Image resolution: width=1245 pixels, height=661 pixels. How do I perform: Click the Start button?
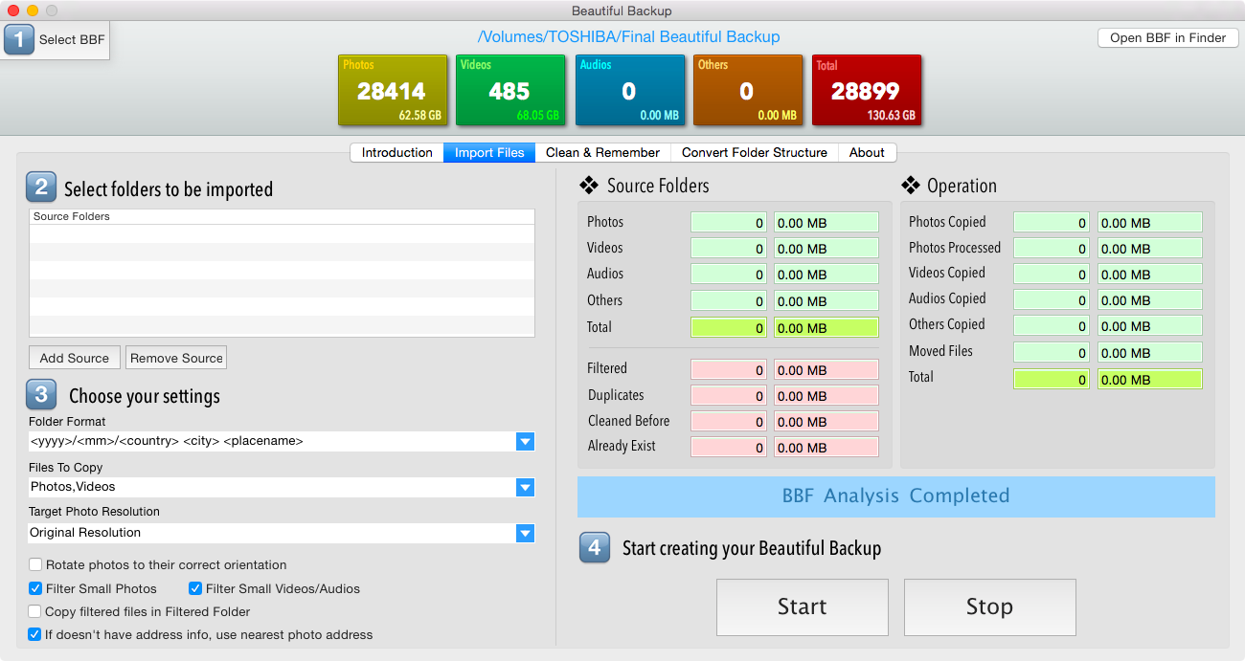coord(802,606)
